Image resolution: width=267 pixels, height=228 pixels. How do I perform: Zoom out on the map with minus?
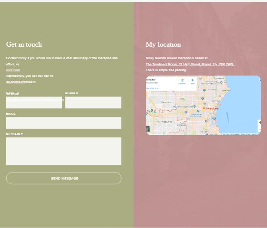click(259, 129)
